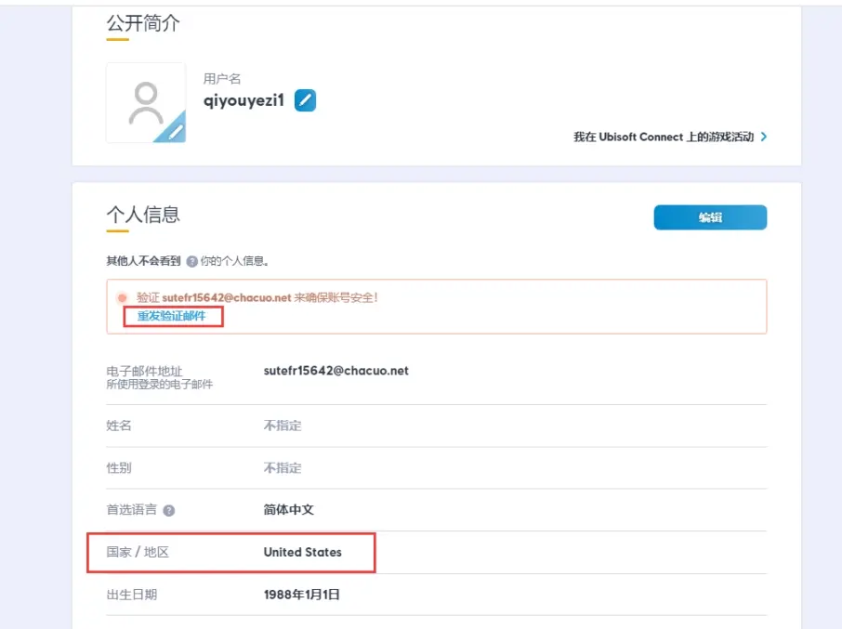Click the question mark next to 首选语言
The image size is (842, 629).
pos(168,510)
